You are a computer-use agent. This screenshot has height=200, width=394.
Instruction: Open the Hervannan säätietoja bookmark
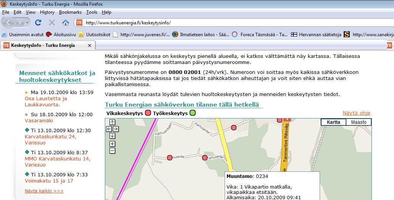(x=316, y=34)
